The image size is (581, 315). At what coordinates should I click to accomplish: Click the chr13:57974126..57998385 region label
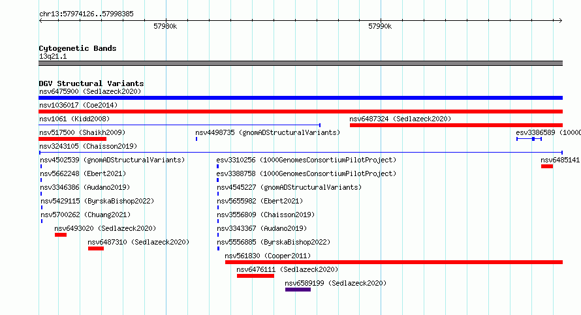86,14
